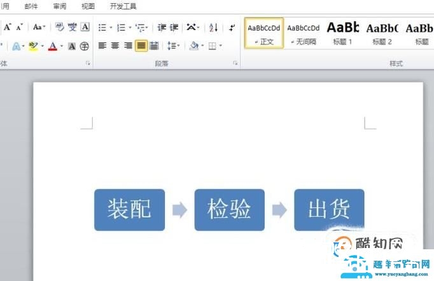Screen dimensions: 434x281
Task: Open the Numbering dropdown arrow
Action: click(x=130, y=27)
